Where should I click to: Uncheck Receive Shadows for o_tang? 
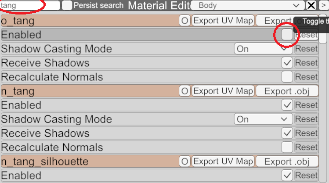point(287,63)
